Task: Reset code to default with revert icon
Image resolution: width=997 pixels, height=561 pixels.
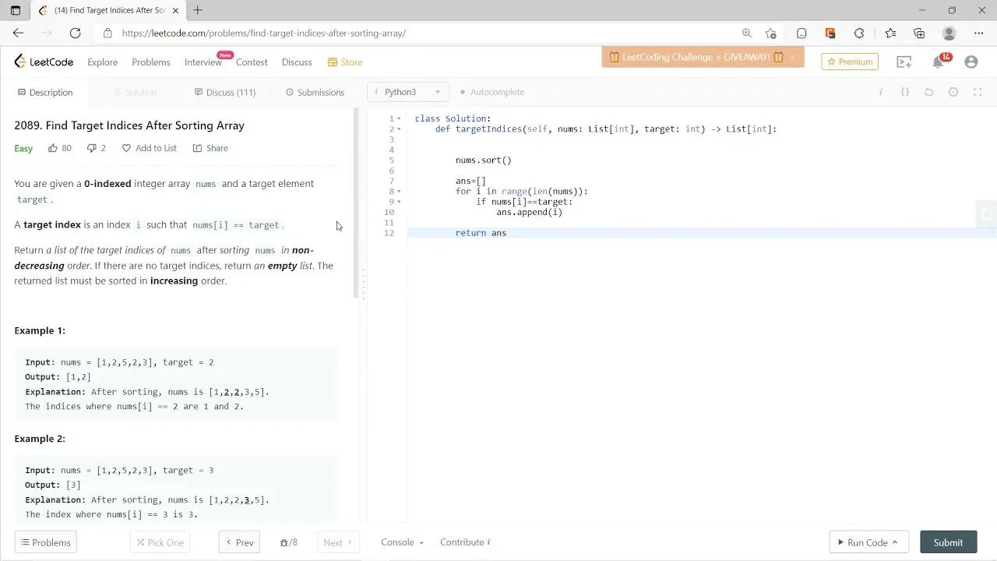Action: pos(928,92)
